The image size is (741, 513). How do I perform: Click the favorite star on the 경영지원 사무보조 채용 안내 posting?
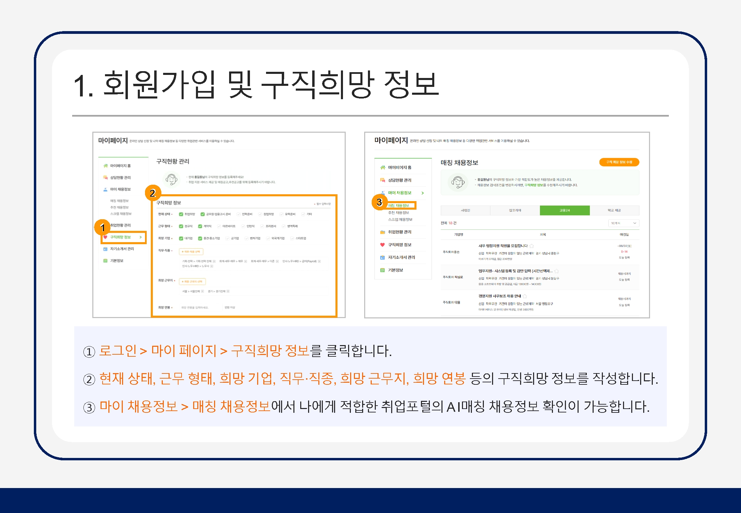(x=525, y=296)
